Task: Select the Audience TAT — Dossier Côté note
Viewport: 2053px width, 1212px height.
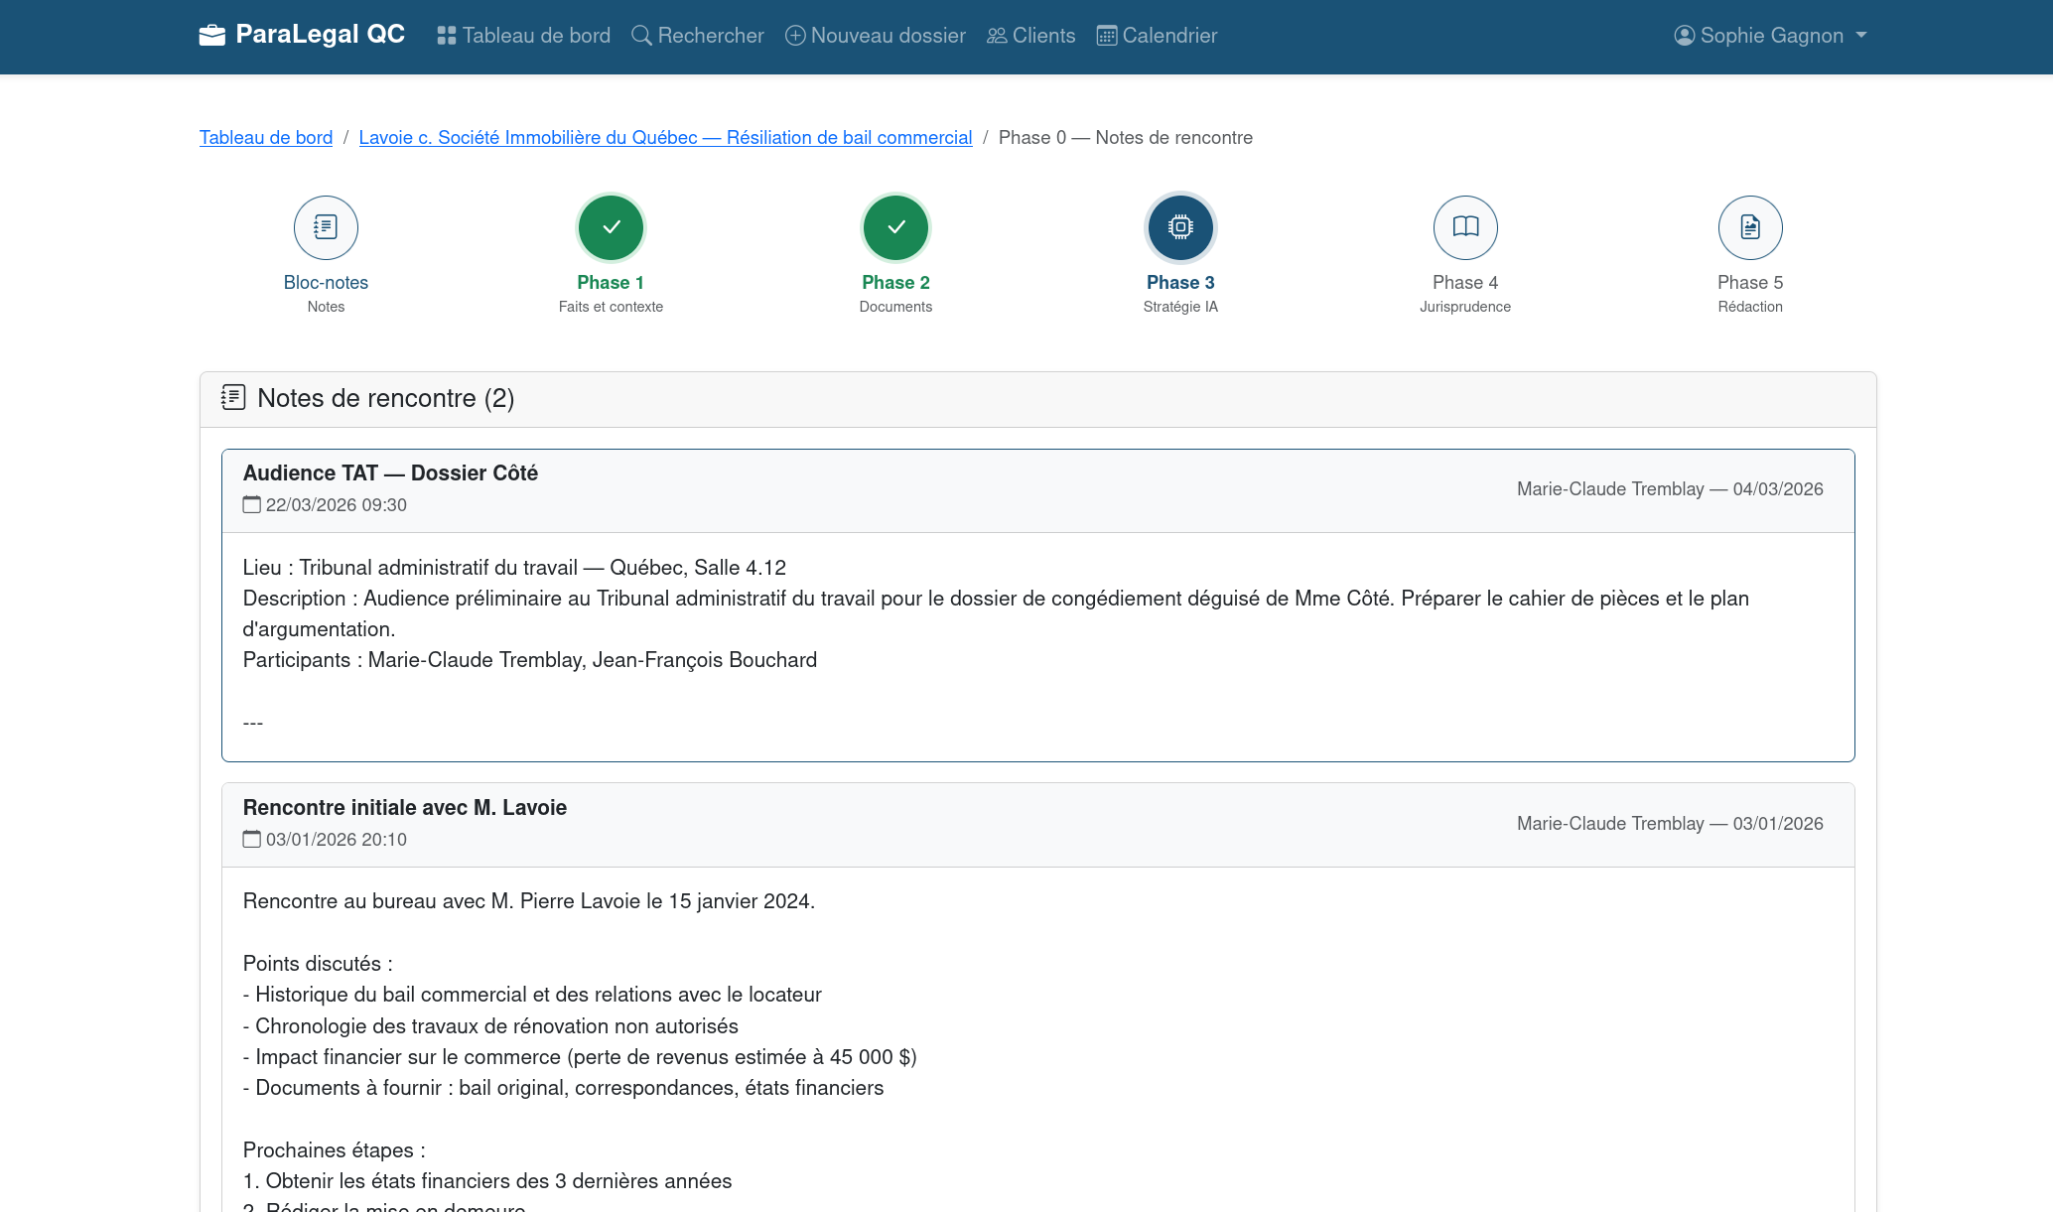Action: point(390,473)
